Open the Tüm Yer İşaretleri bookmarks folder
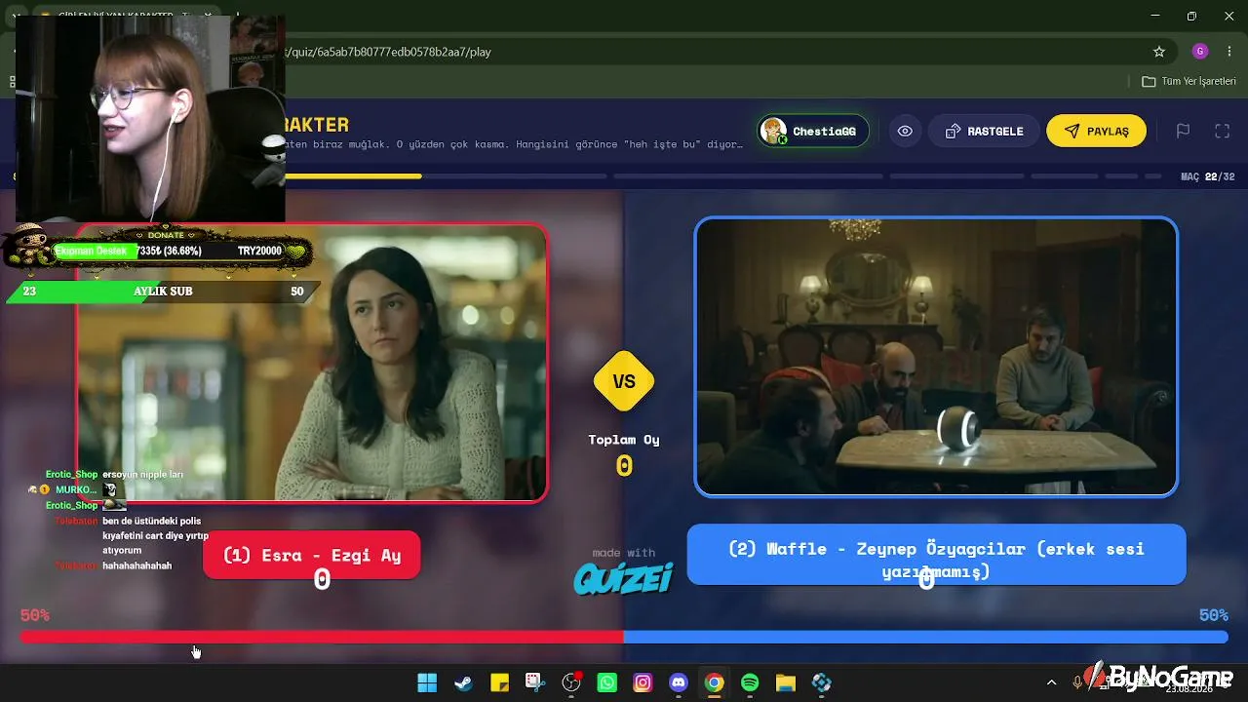Image resolution: width=1248 pixels, height=702 pixels. (x=1189, y=81)
